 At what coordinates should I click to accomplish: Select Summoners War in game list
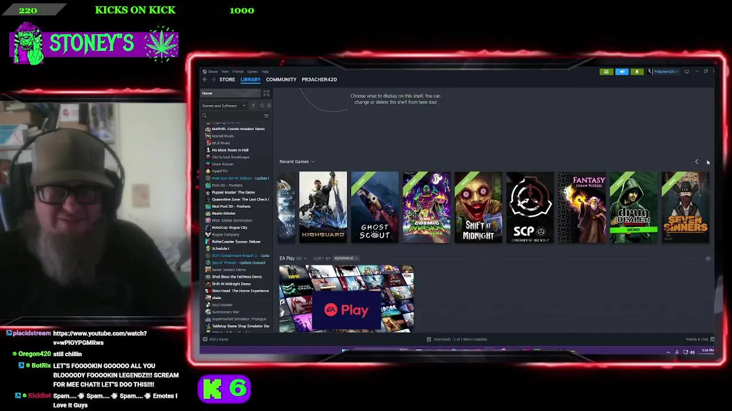tap(225, 312)
